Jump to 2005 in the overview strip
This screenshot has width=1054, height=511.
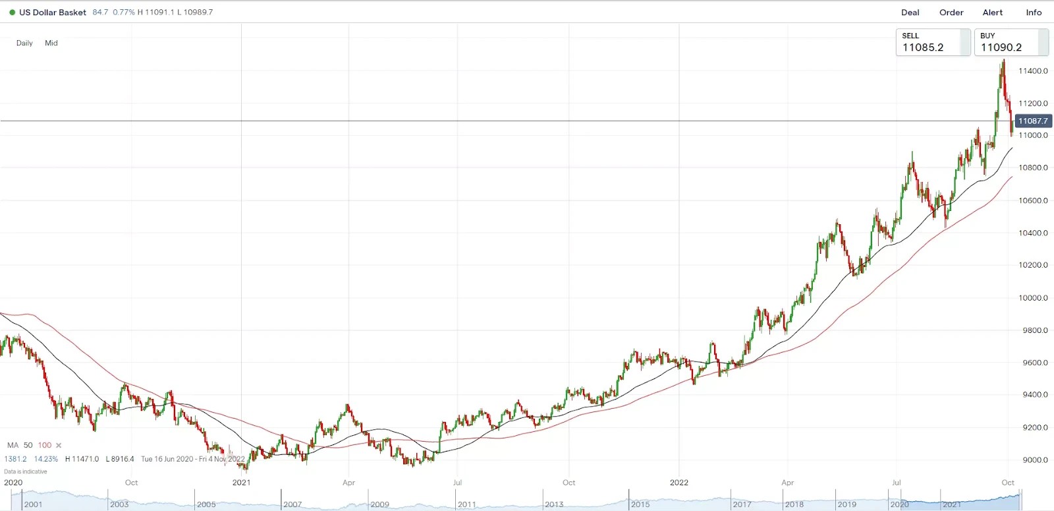[x=206, y=504]
